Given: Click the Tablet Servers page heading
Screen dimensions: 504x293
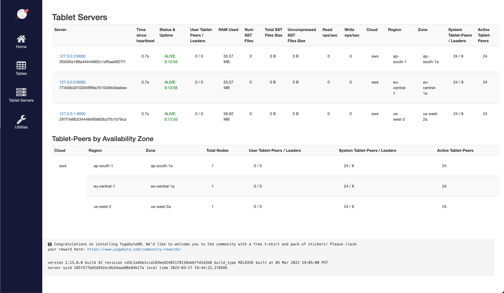Looking at the screenshot, I should tap(79, 17).
